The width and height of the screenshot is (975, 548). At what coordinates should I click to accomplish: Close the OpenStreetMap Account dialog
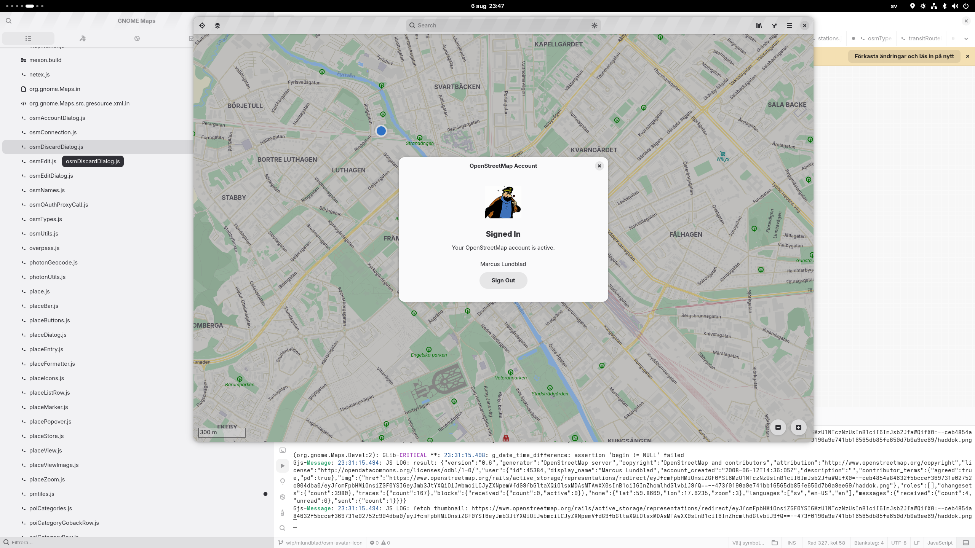(599, 166)
